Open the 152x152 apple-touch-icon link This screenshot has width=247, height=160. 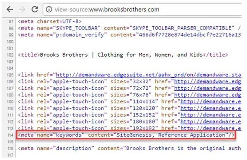(211, 115)
